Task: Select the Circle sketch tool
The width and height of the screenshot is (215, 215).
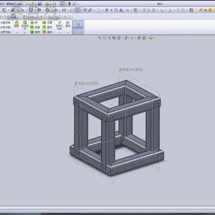Action: pyautogui.click(x=47, y=10)
